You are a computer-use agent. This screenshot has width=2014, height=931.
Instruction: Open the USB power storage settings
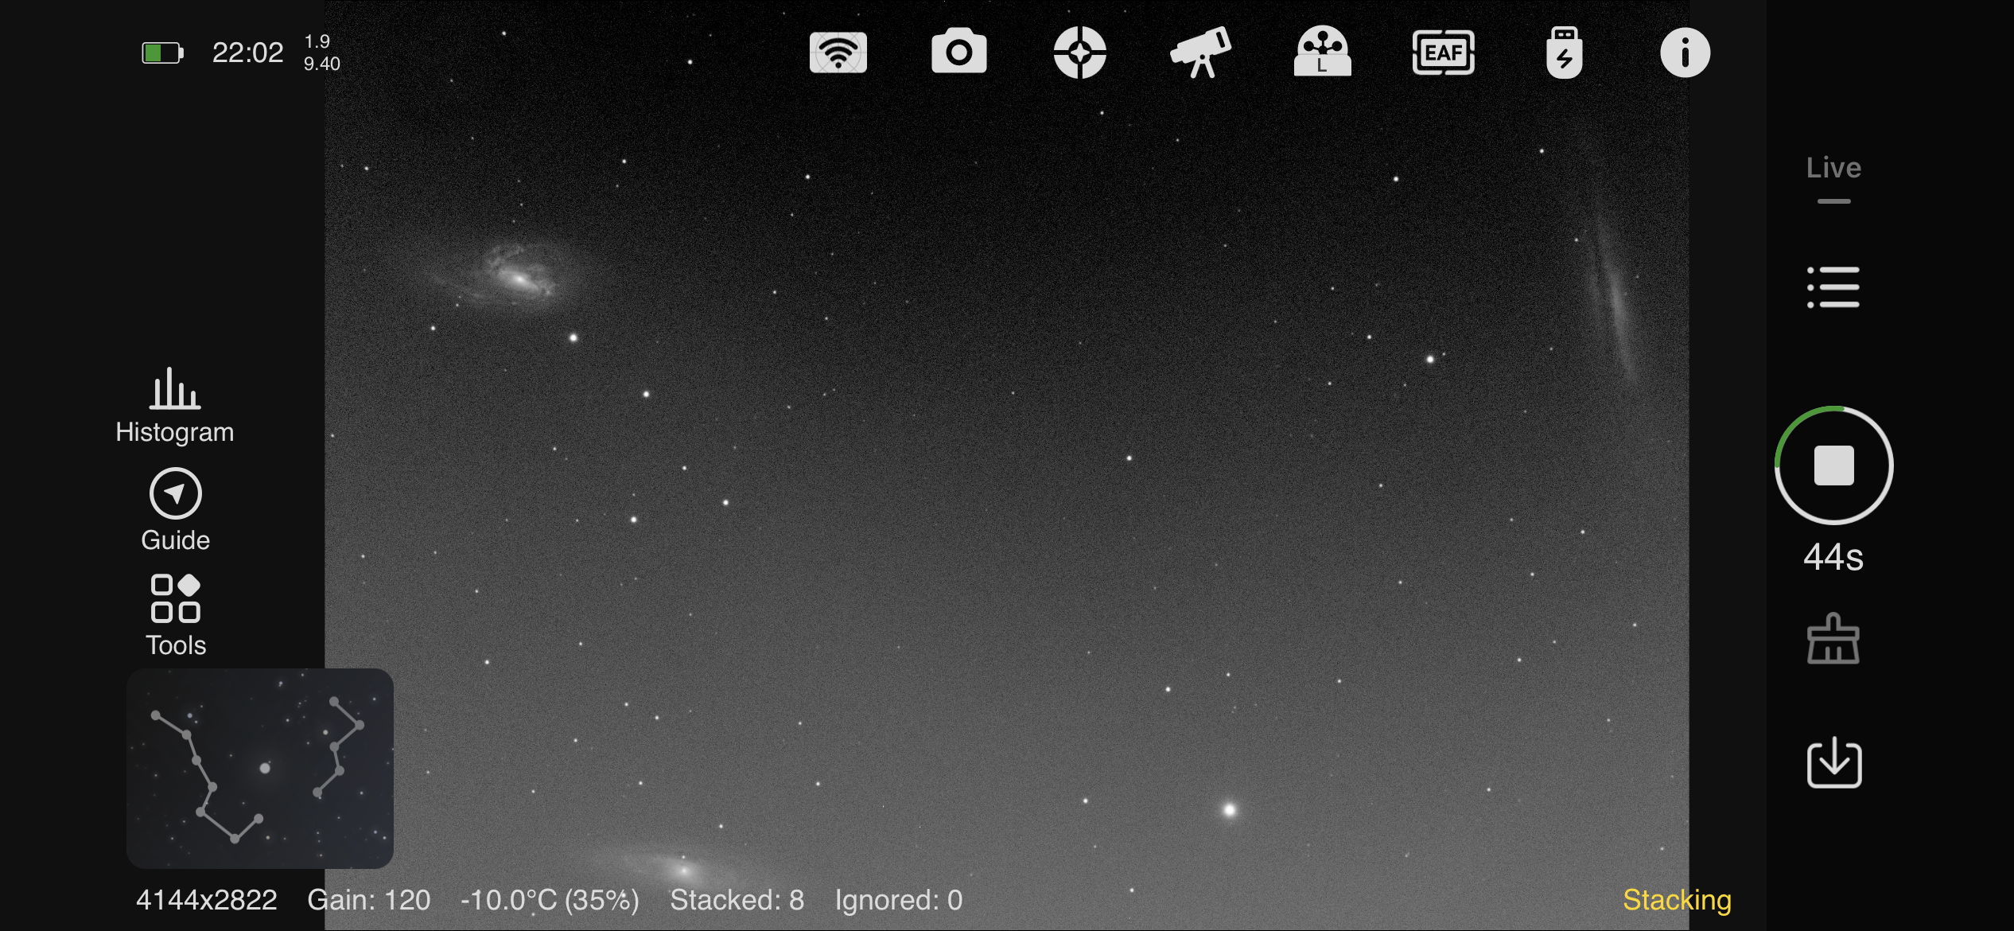[x=1564, y=53]
